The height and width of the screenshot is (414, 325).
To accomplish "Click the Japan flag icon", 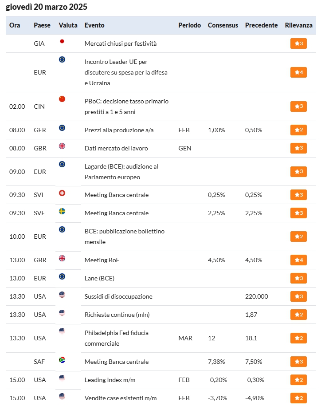I will point(62,41).
